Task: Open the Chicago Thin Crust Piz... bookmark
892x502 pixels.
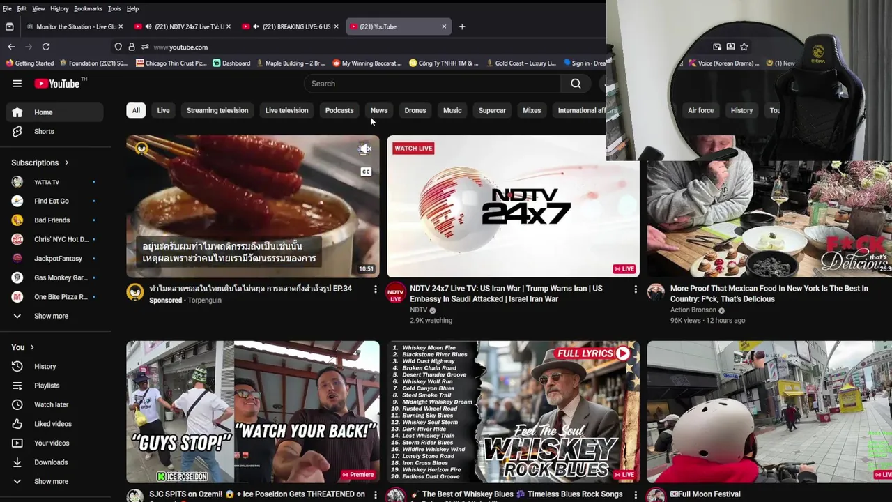Action: tap(171, 63)
